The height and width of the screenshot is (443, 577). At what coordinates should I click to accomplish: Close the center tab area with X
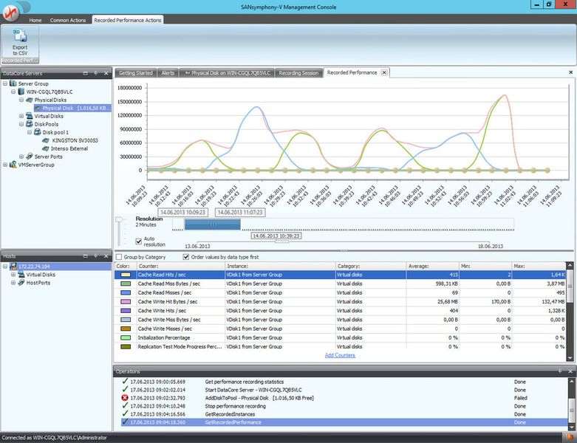571,72
